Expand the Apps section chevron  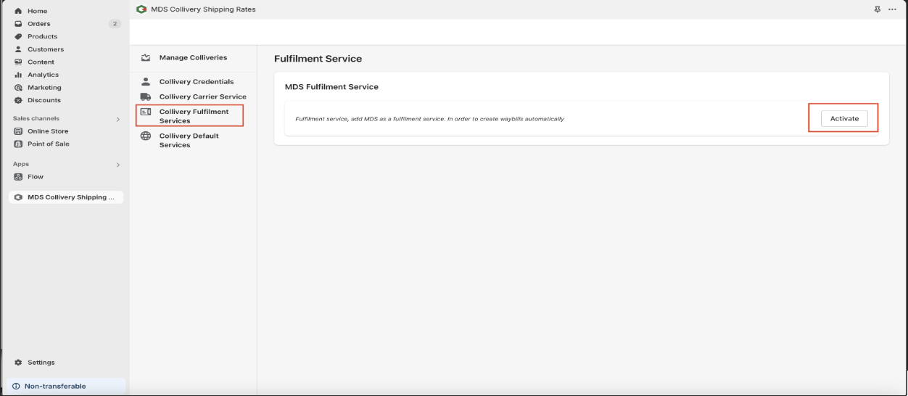tap(118, 165)
